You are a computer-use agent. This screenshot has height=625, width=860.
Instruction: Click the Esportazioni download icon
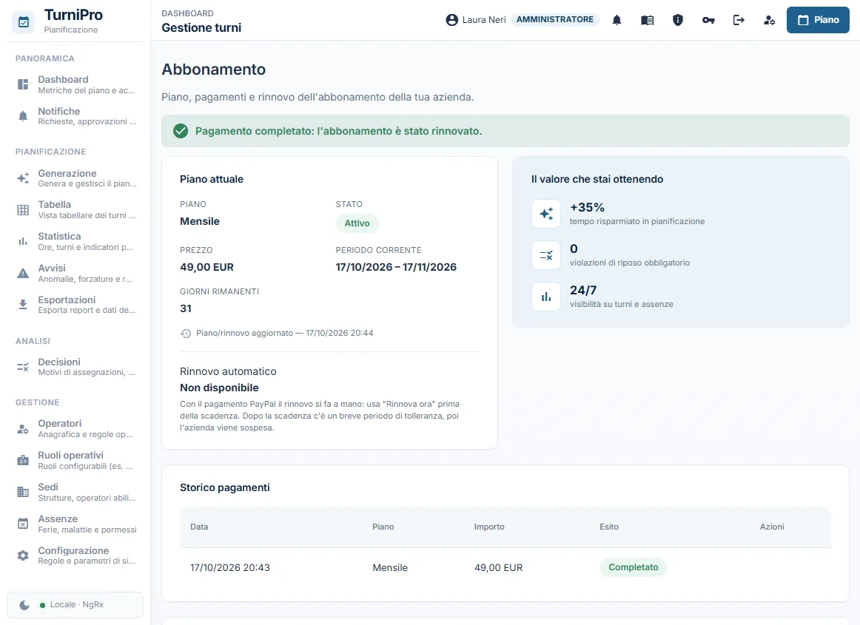coord(23,305)
